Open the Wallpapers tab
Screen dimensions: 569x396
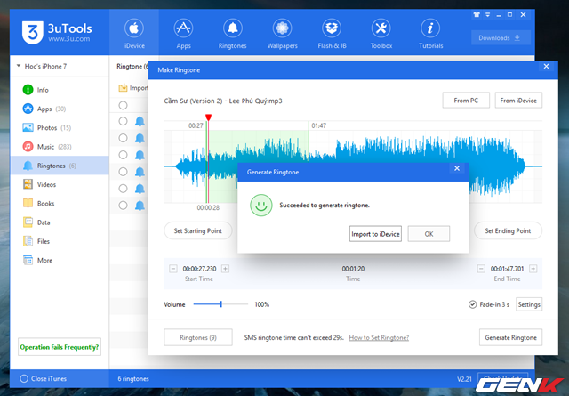coord(283,33)
